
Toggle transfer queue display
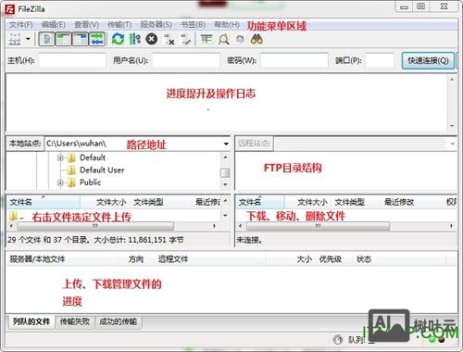(97, 39)
